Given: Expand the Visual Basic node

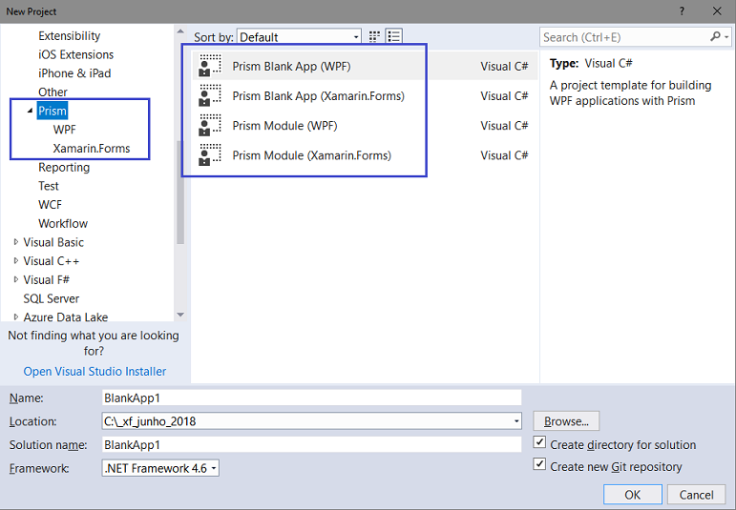Looking at the screenshot, I should click(16, 242).
